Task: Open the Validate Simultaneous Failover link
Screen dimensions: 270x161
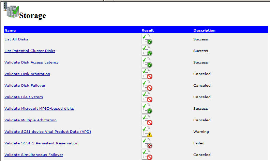Action: click(34, 155)
